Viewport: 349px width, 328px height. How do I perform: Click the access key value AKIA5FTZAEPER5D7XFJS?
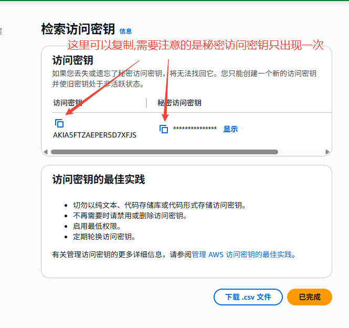(x=94, y=135)
